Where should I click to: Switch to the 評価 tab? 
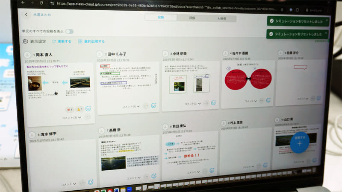(192, 18)
